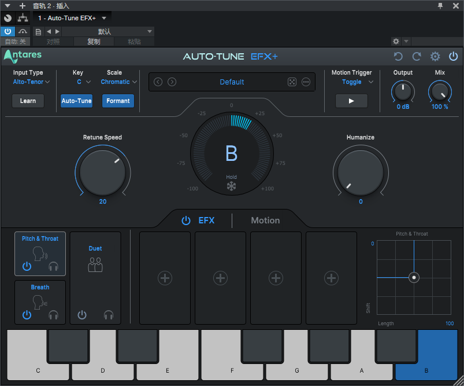Toggle the Auto-Tune button

tap(77, 101)
